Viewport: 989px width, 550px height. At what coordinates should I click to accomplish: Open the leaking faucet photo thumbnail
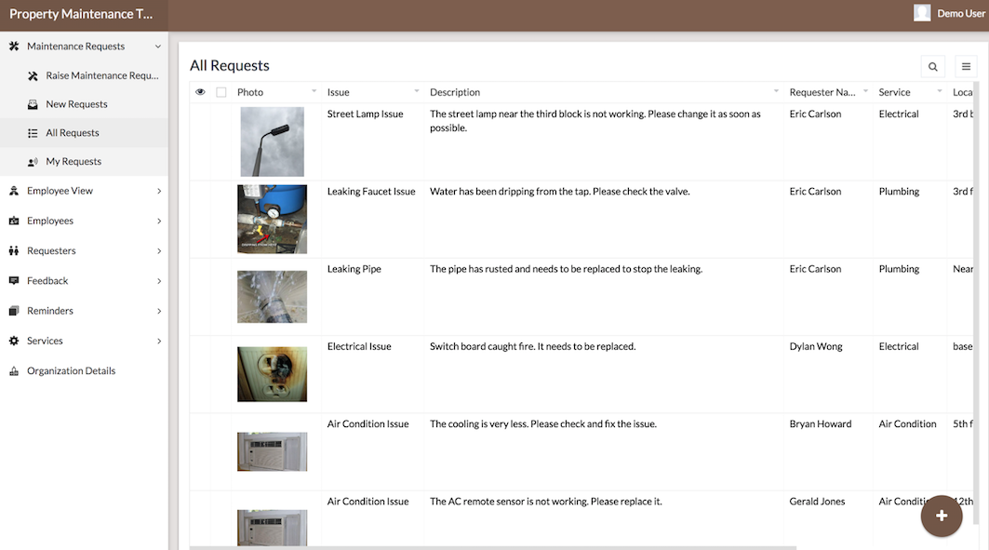[x=272, y=219]
